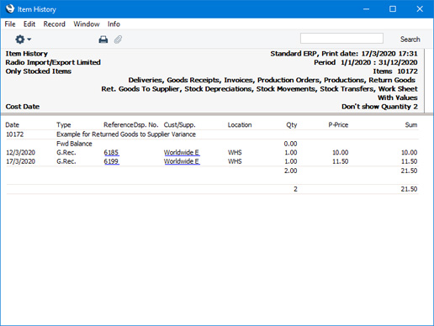
Task: Select the date 17/3/2020 cell
Action: tap(20, 161)
